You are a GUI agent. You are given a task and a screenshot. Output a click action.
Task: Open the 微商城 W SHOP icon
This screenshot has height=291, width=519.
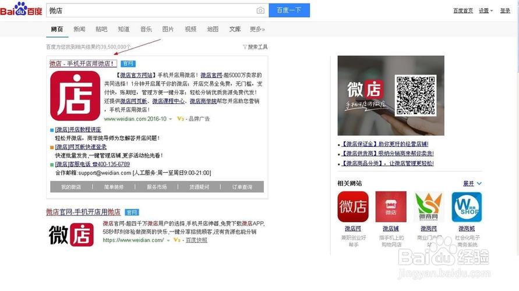tap(467, 207)
